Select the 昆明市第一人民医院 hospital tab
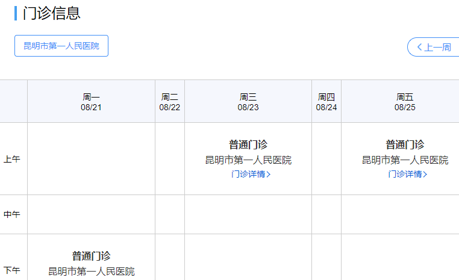This screenshot has width=459, height=280. tap(61, 46)
